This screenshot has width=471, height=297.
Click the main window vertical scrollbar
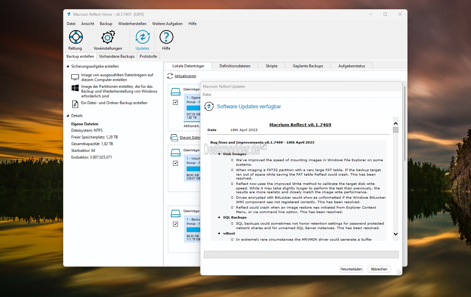405,123
